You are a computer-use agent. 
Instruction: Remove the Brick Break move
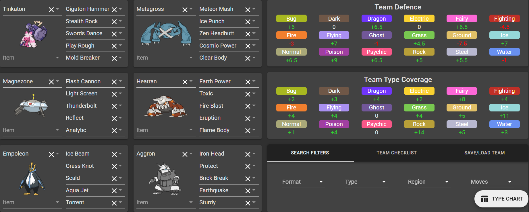click(x=248, y=179)
